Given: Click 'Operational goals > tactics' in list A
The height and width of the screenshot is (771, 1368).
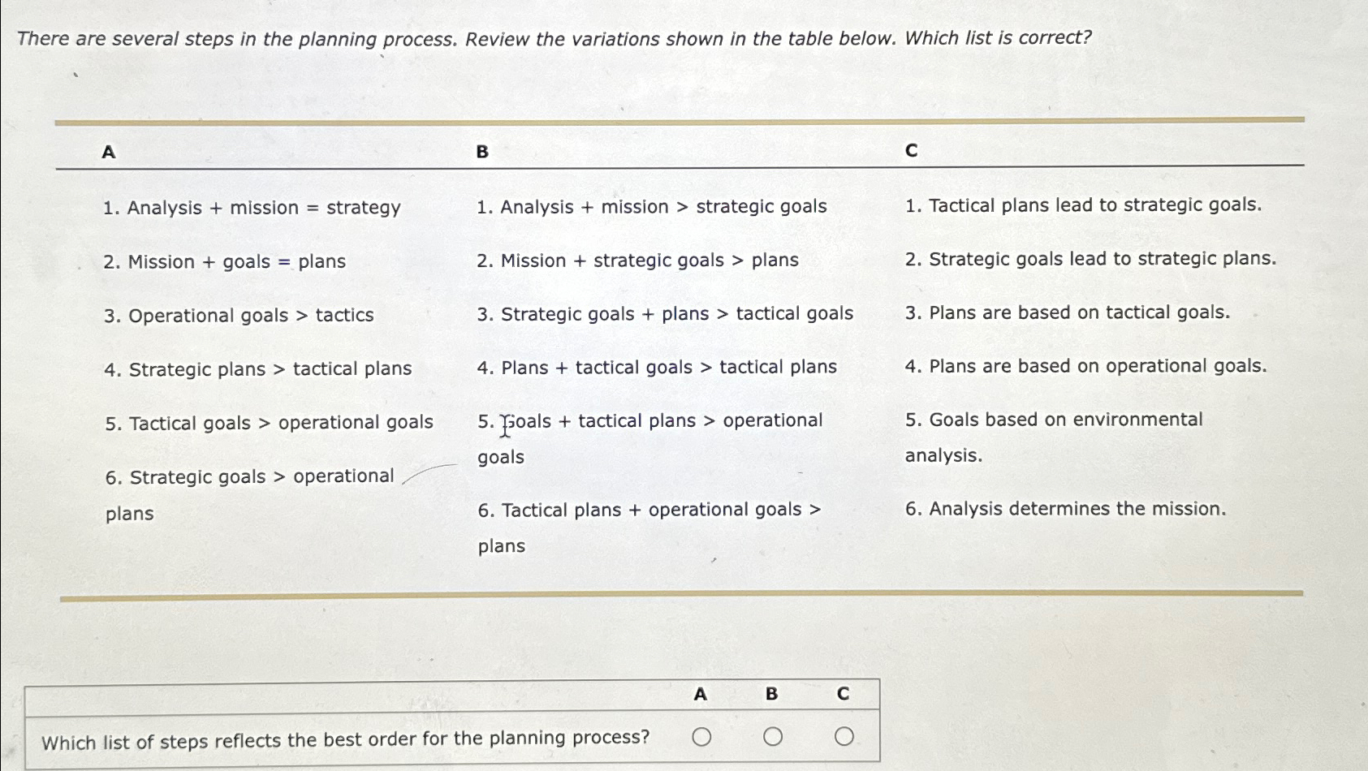Looking at the screenshot, I should [x=239, y=316].
